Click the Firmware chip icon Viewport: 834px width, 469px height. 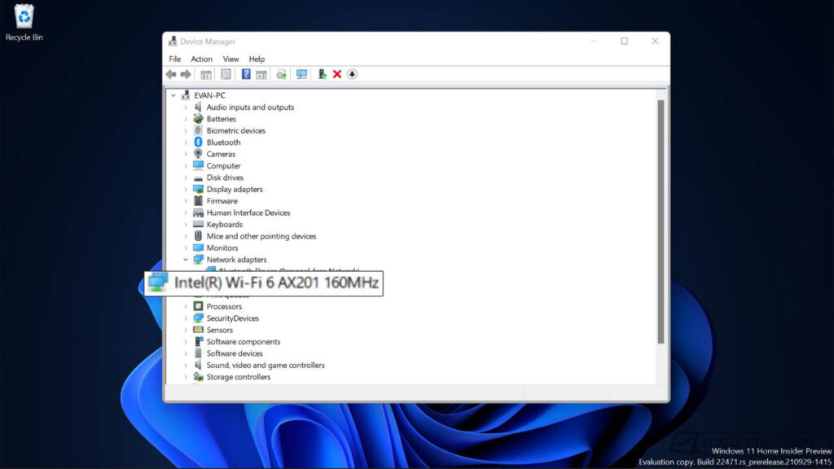coord(198,201)
